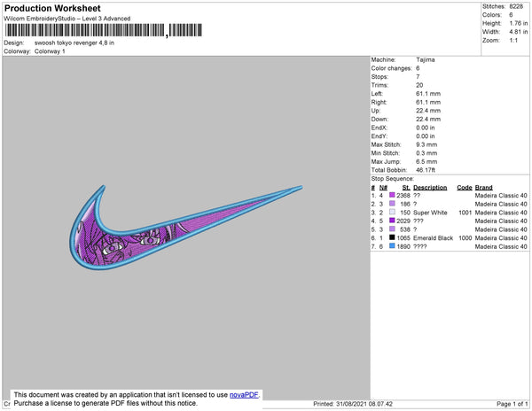
Task: Click the printed date '31/08/2021 08.07.42'
Action: pos(364,404)
